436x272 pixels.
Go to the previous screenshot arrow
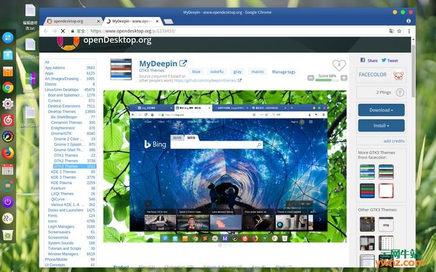[x=120, y=166]
